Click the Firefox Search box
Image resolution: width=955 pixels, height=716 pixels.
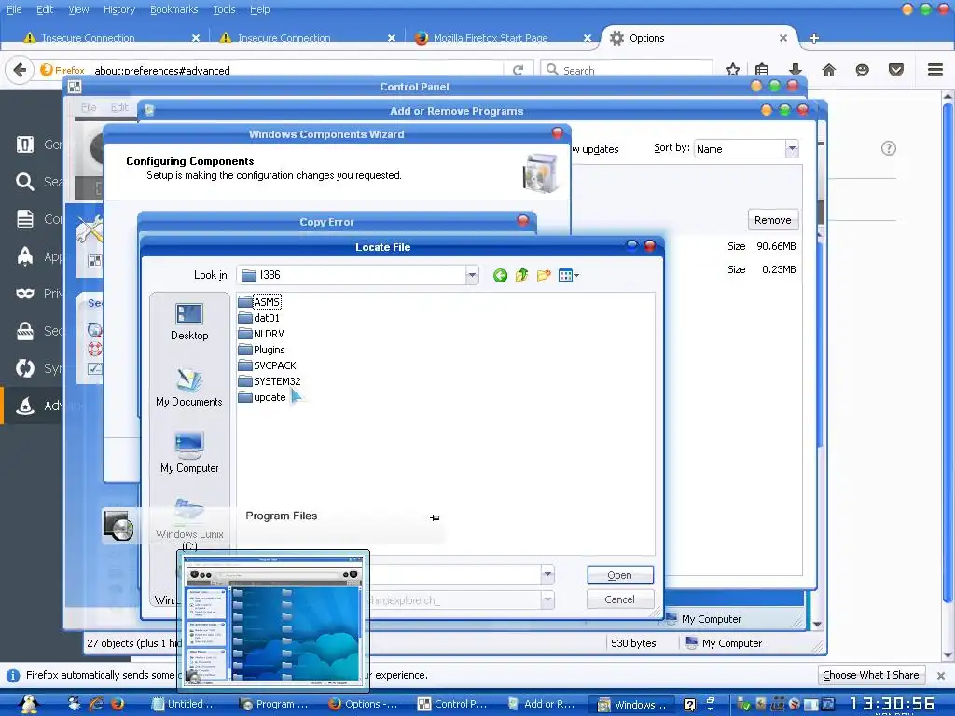[627, 71]
